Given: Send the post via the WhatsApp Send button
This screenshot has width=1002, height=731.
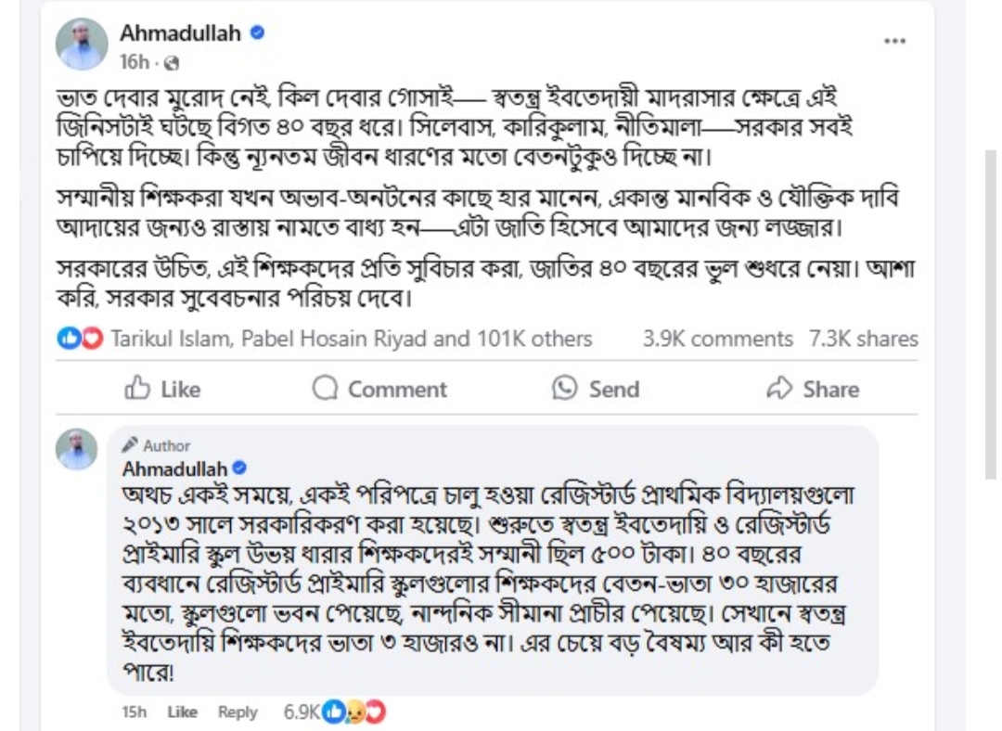Looking at the screenshot, I should coord(596,389).
